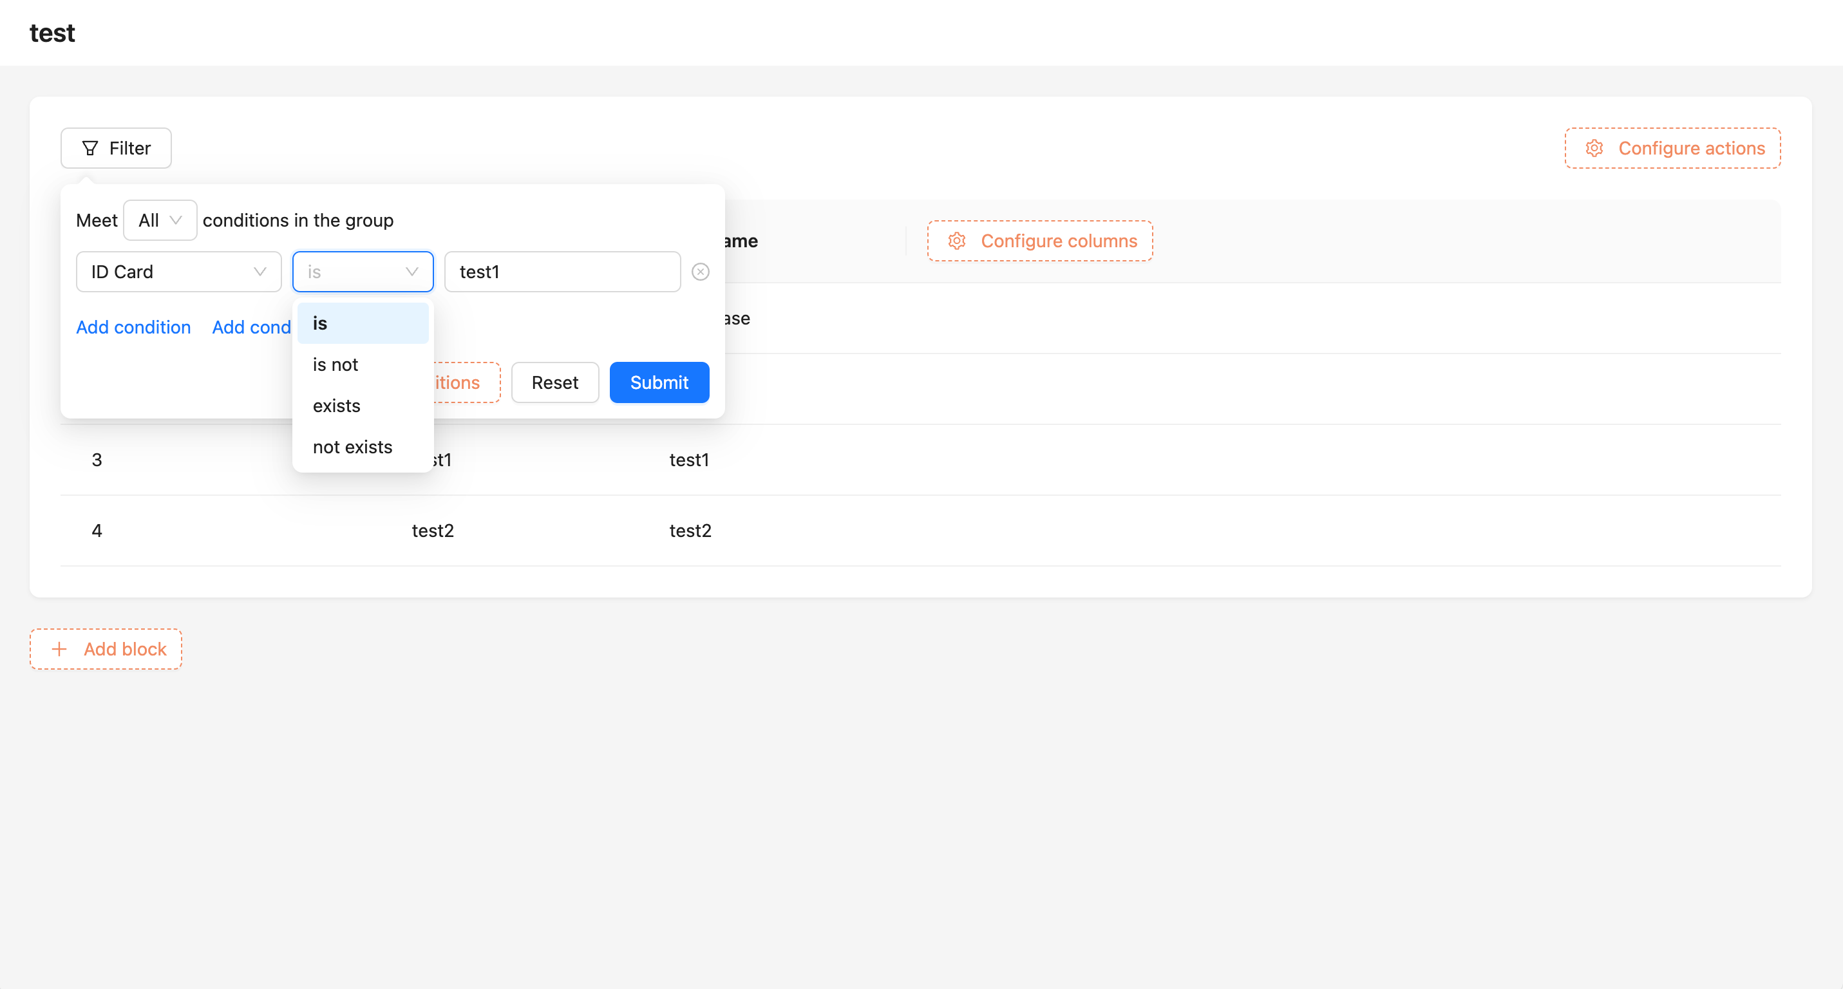The width and height of the screenshot is (1843, 989).
Task: Click the Add condition group link
Action: point(251,327)
